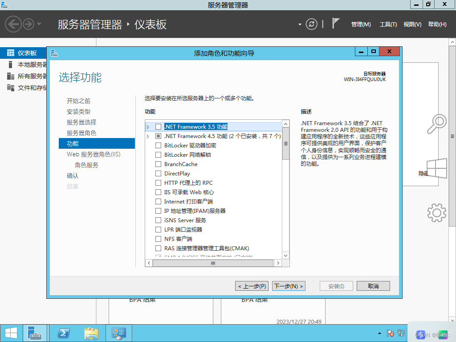Refresh Server Manager with the refresh icon
The width and height of the screenshot is (456, 342).
pos(311,24)
